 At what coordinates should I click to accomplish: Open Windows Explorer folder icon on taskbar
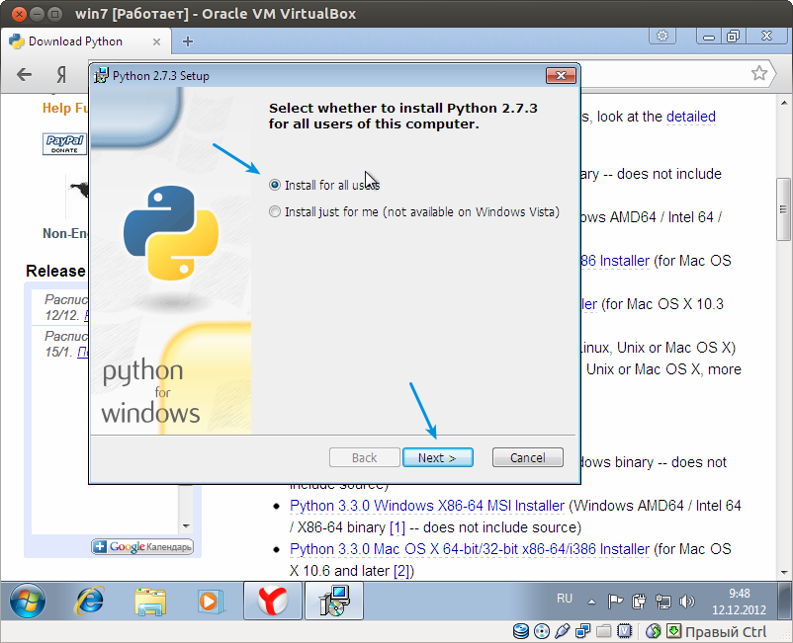pyautogui.click(x=150, y=602)
